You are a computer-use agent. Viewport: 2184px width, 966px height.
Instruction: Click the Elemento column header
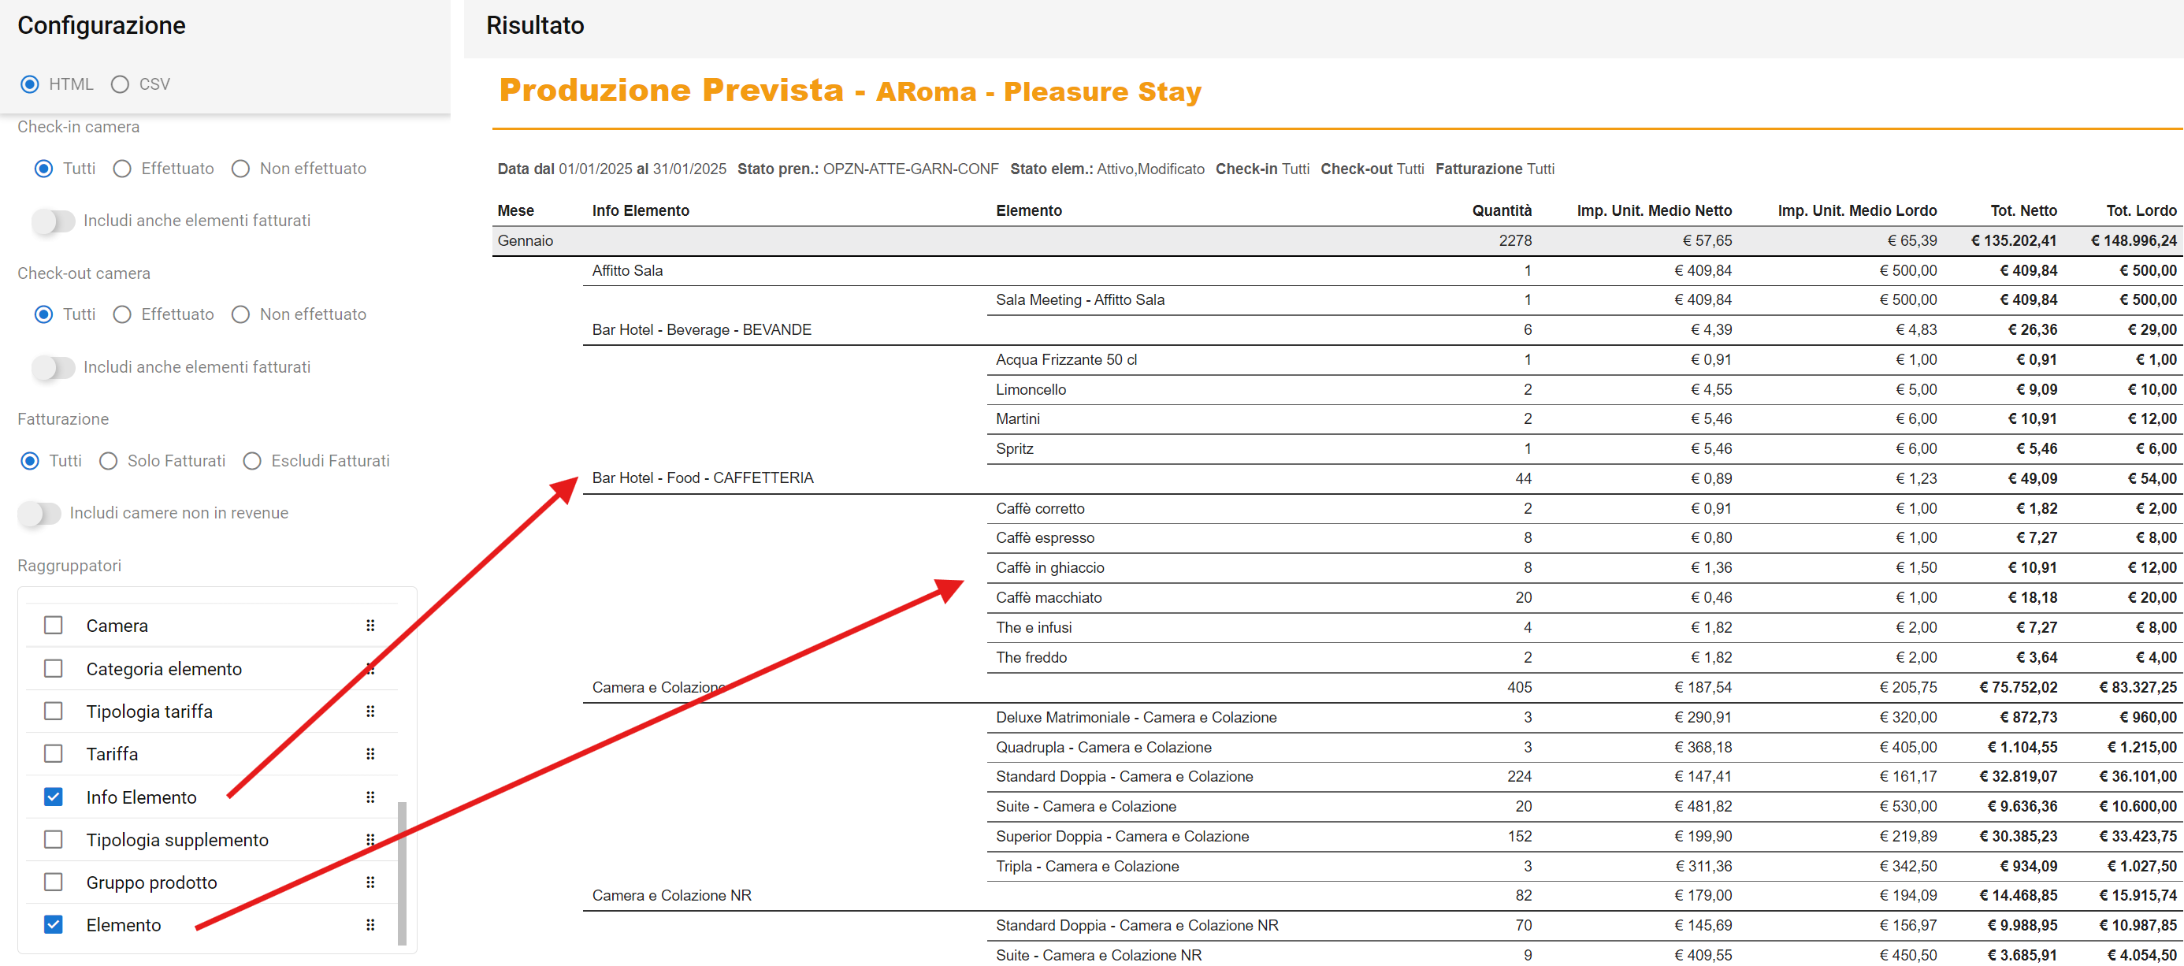coord(1028,211)
